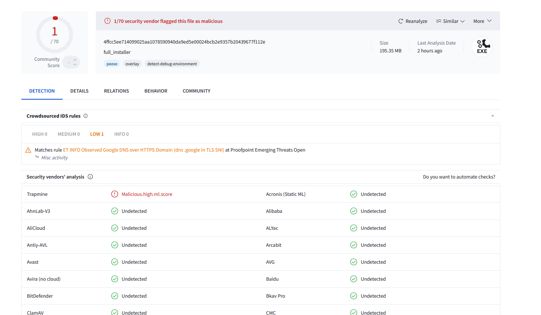The height and width of the screenshot is (315, 541).
Task: Click info icon beside Crowdsourced IDS rules
Action: 86,116
